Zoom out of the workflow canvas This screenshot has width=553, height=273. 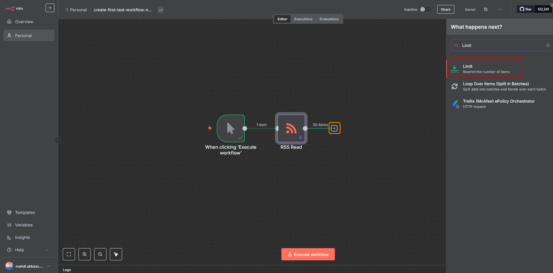(x=100, y=254)
